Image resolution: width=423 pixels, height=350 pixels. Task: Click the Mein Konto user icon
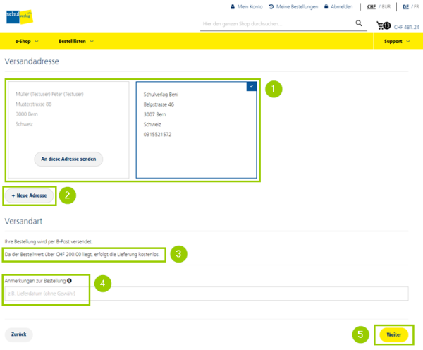pos(233,6)
